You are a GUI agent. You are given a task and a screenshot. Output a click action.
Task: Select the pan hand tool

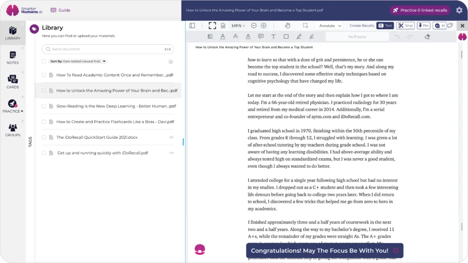(287, 26)
